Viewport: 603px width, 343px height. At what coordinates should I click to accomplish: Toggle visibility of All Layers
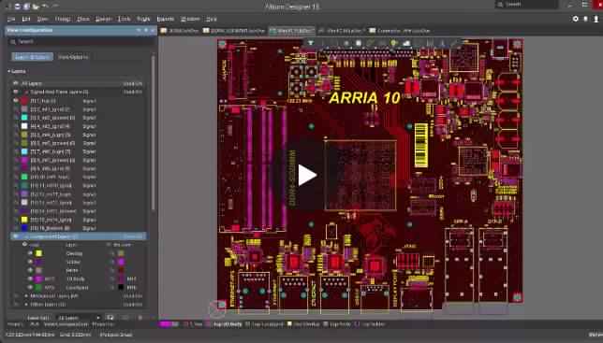pos(15,83)
